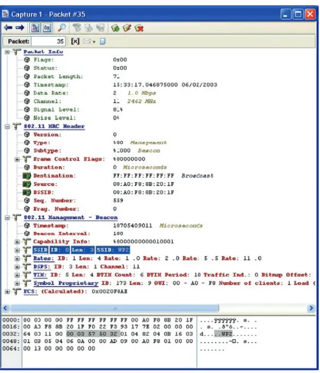Click the cube icon beside Version
This screenshot has height=373, width=320.
point(27,135)
